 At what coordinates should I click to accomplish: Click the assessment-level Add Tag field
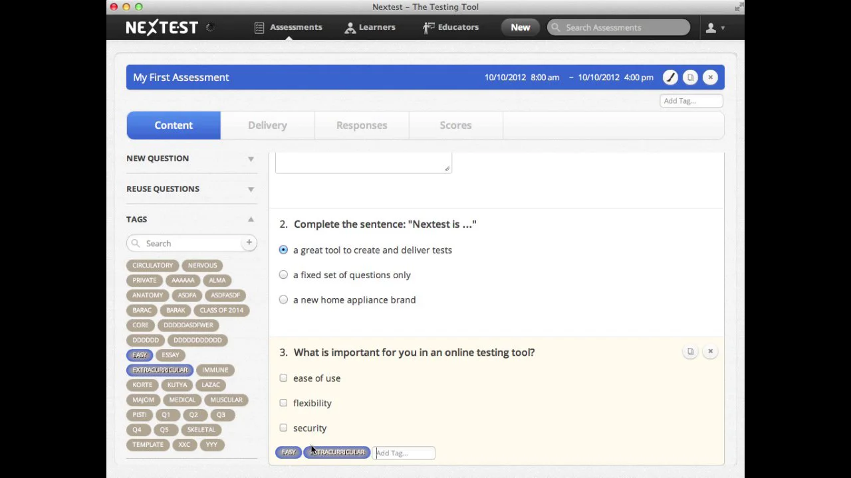(x=691, y=101)
